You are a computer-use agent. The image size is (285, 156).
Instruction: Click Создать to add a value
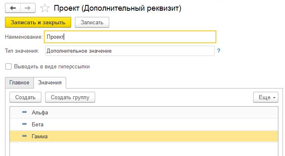click(x=26, y=97)
